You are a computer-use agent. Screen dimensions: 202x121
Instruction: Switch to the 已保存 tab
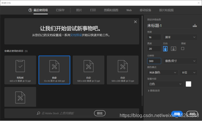[60, 10]
